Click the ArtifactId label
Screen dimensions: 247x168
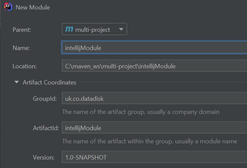click(46, 128)
